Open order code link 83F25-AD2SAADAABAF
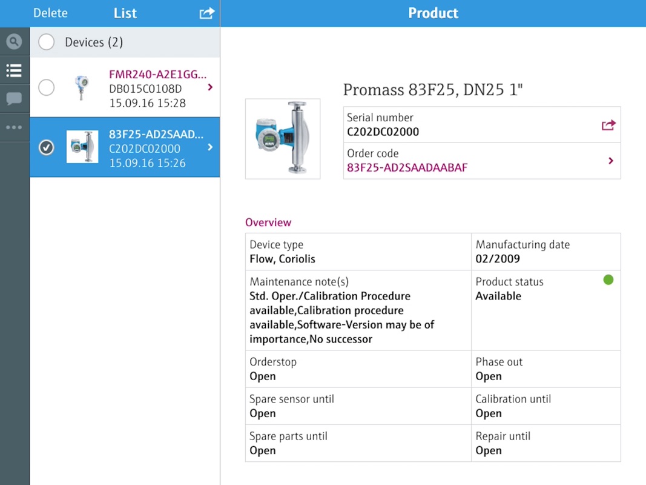The height and width of the screenshot is (485, 646). point(407,168)
